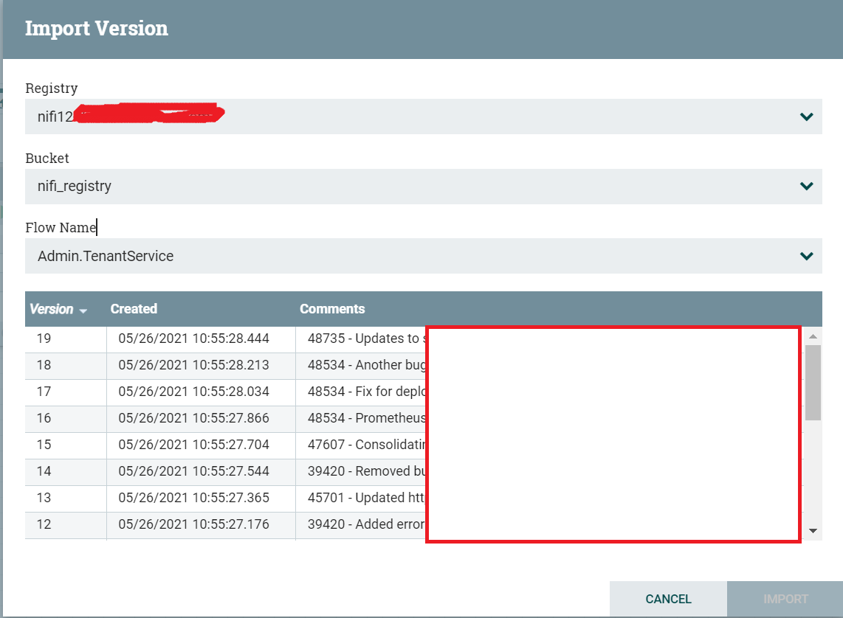Viewport: 843px width, 618px height.
Task: Expand the Flow Name dropdown
Action: tap(806, 256)
